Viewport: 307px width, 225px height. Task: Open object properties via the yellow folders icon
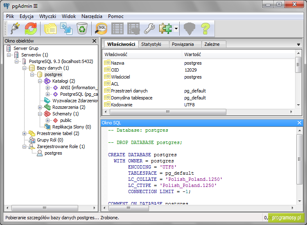tap(50, 29)
